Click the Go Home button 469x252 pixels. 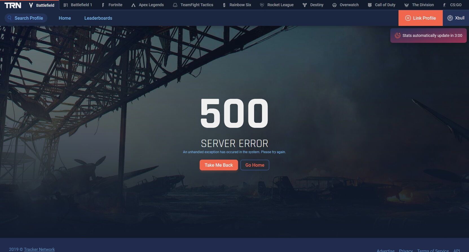click(x=255, y=165)
